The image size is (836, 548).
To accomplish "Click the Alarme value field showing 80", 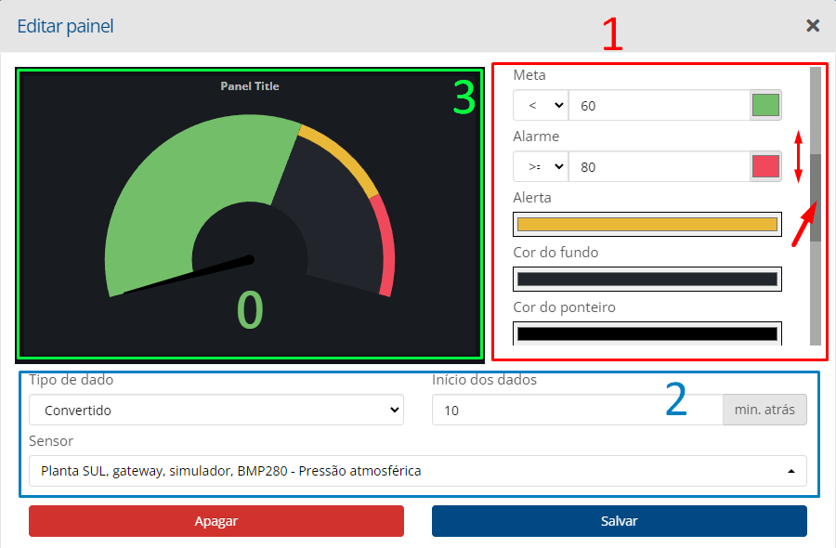I will [x=658, y=167].
